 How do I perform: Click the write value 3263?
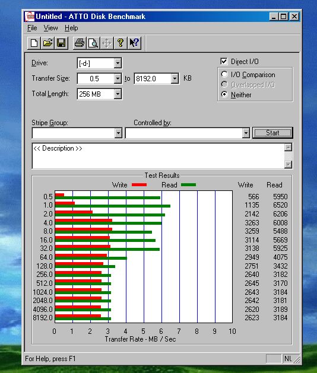coord(252,222)
